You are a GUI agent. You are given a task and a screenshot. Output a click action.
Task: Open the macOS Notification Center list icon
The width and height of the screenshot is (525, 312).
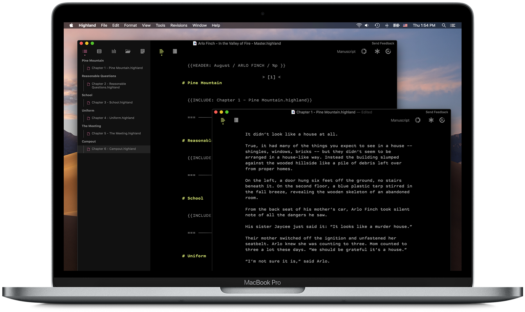click(x=453, y=25)
